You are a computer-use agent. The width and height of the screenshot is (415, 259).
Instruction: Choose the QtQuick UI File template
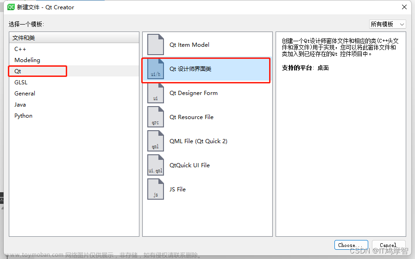(207, 165)
